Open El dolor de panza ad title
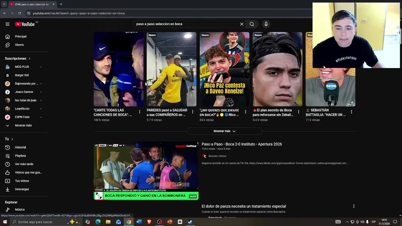402x226 pixels. (x=244, y=207)
